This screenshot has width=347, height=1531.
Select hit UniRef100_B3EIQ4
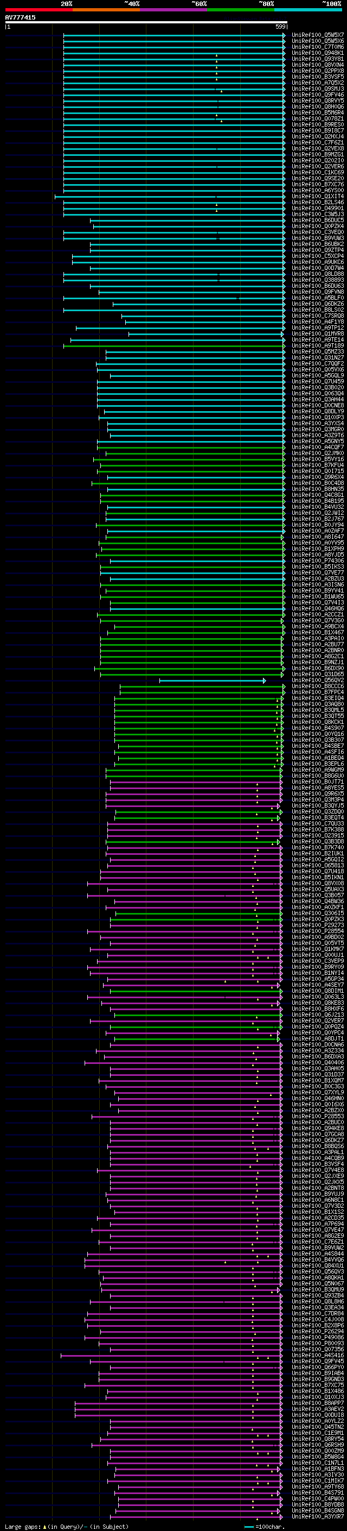pyautogui.click(x=318, y=698)
